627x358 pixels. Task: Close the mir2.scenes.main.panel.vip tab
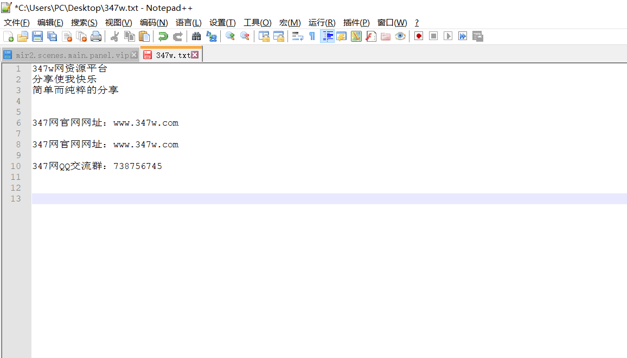(134, 55)
